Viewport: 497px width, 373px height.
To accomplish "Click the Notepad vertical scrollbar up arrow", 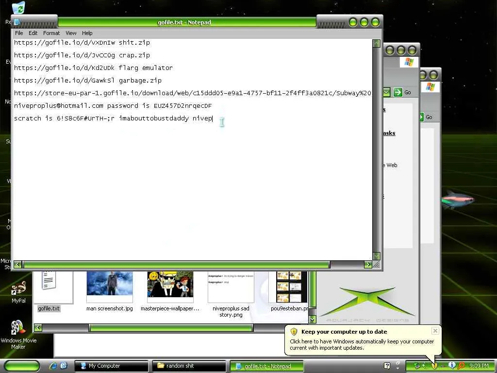I will coord(376,43).
